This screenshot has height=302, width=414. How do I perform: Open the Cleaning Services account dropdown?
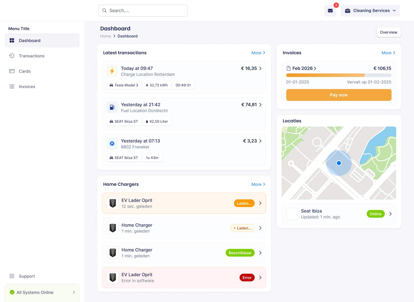point(370,10)
